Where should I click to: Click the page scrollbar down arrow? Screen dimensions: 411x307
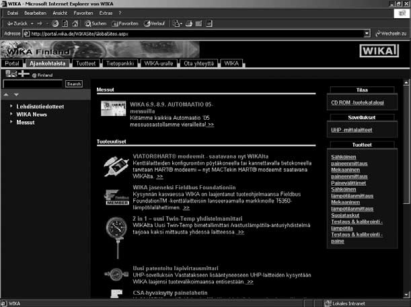click(406, 294)
